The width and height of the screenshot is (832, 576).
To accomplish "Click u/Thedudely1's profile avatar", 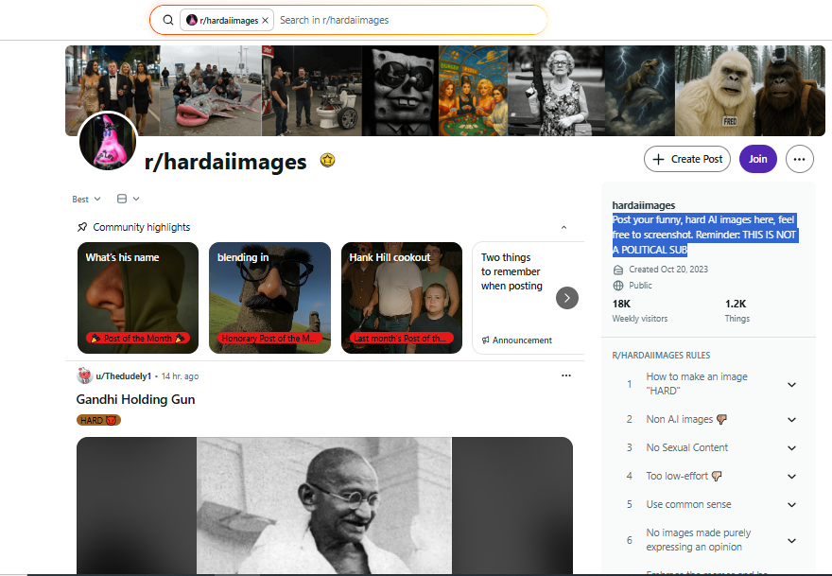I will (x=84, y=375).
